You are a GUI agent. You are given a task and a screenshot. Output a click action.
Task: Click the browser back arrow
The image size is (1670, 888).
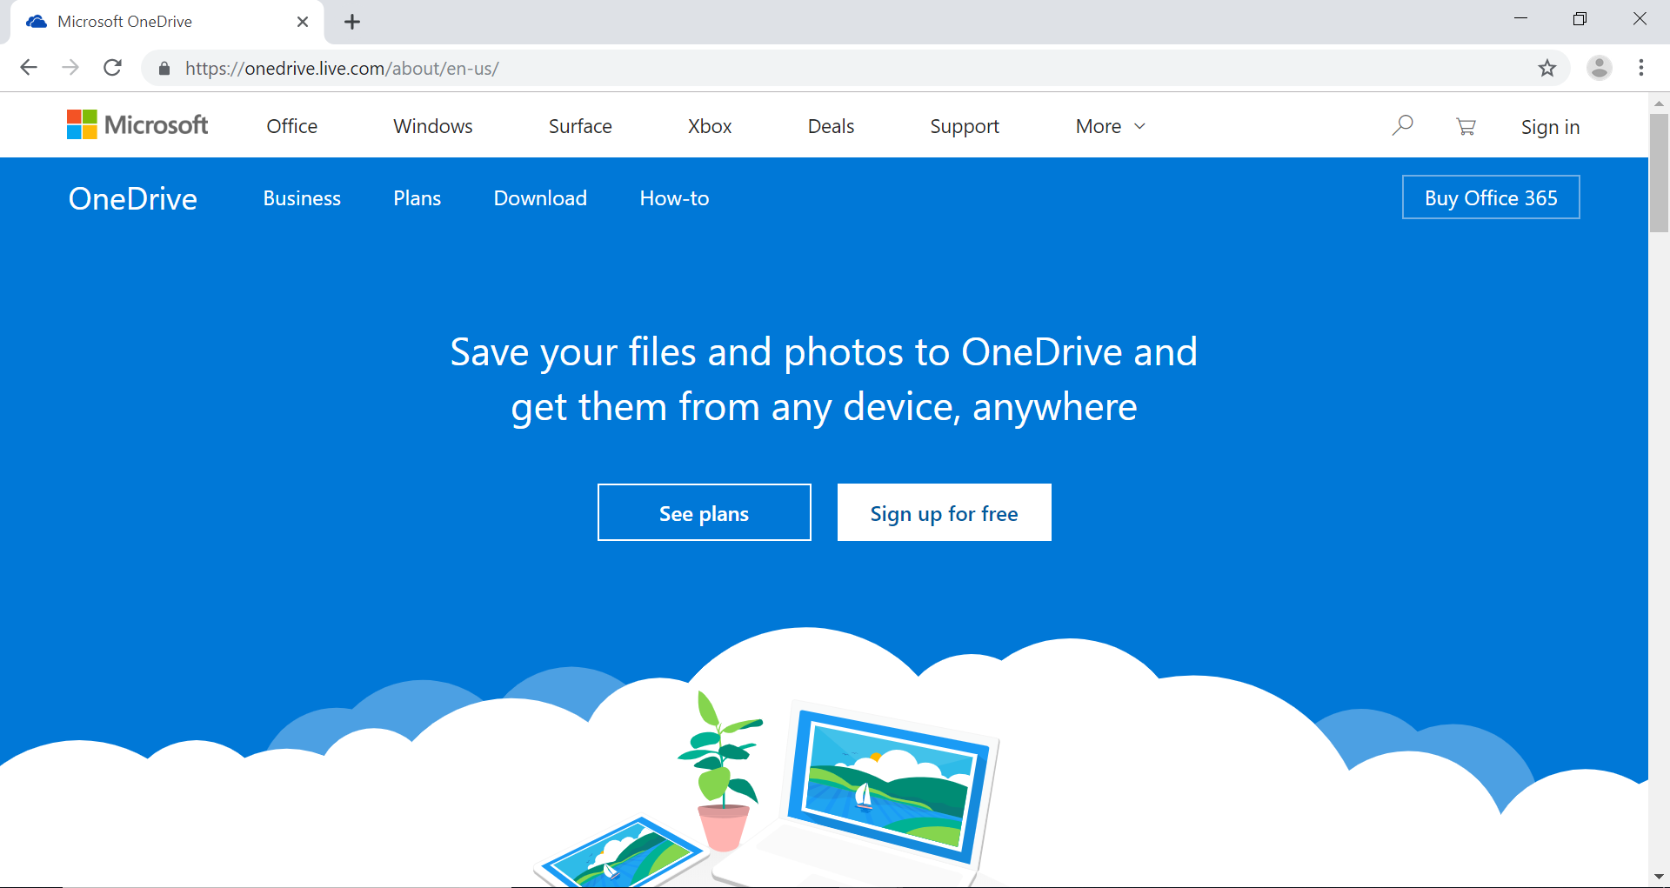coord(29,68)
